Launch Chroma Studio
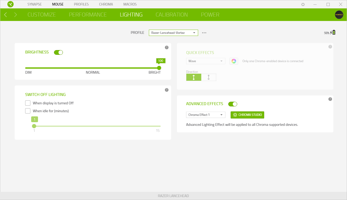 click(247, 115)
